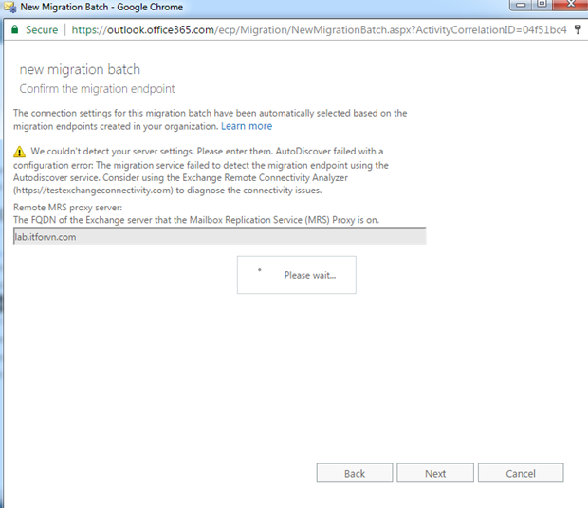This screenshot has width=588, height=508.
Task: Cancel the new migration batch wizard
Action: coord(521,473)
